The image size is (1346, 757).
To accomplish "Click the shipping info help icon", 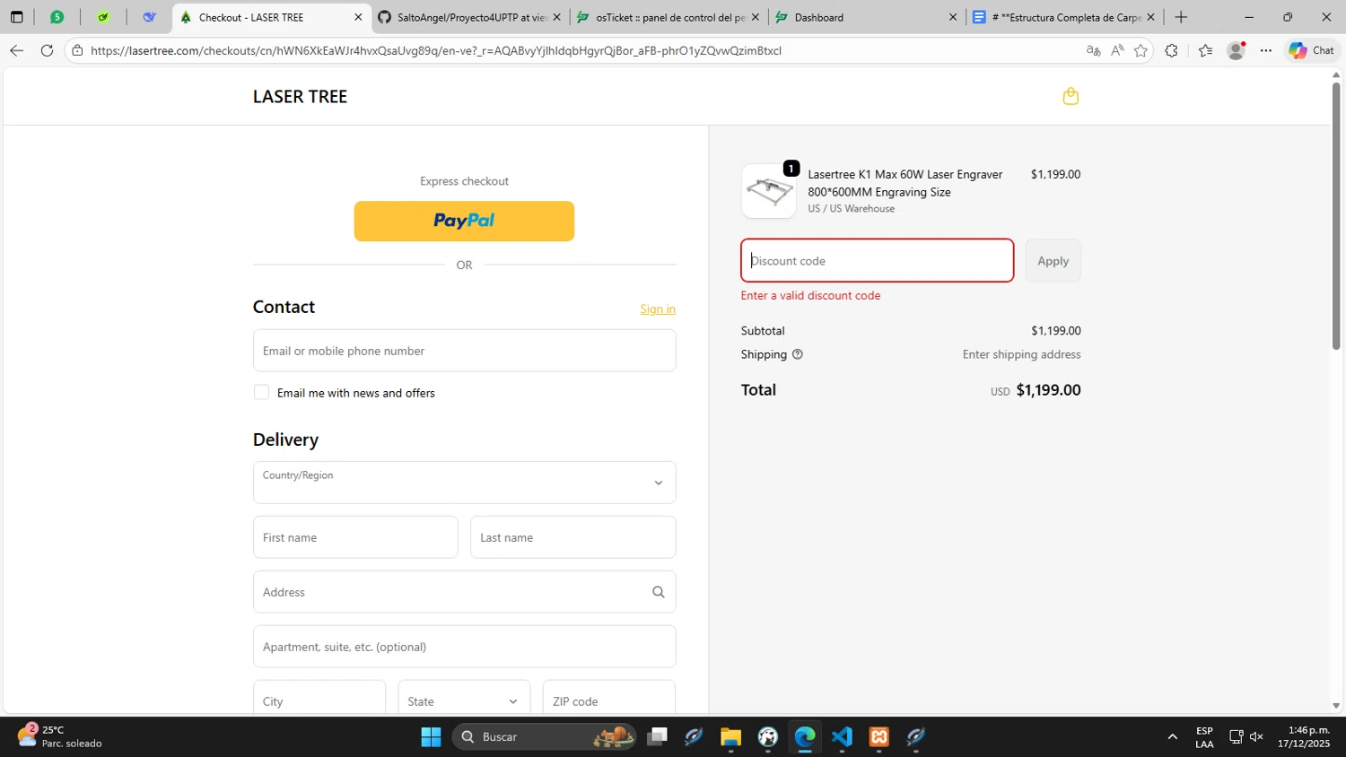I will point(798,354).
